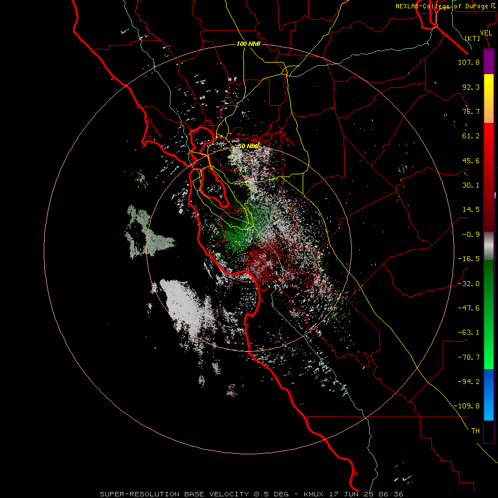Click the blue segment of color bar

pos(489,395)
